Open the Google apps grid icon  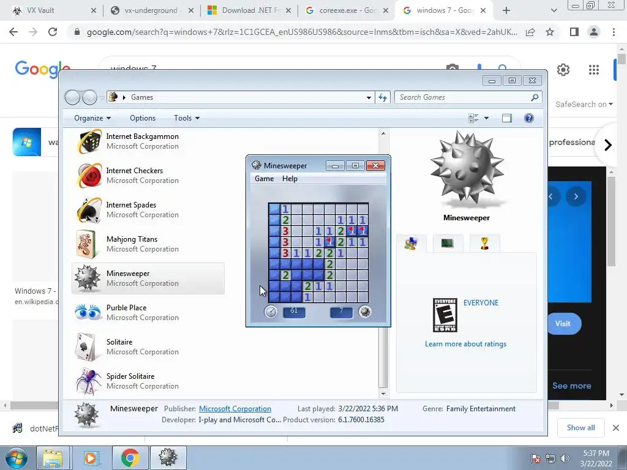594,70
